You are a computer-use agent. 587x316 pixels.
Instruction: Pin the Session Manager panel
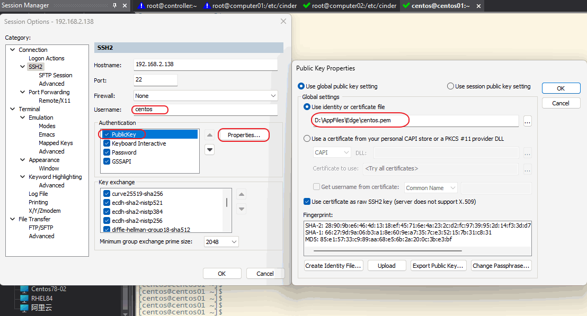click(x=115, y=5)
